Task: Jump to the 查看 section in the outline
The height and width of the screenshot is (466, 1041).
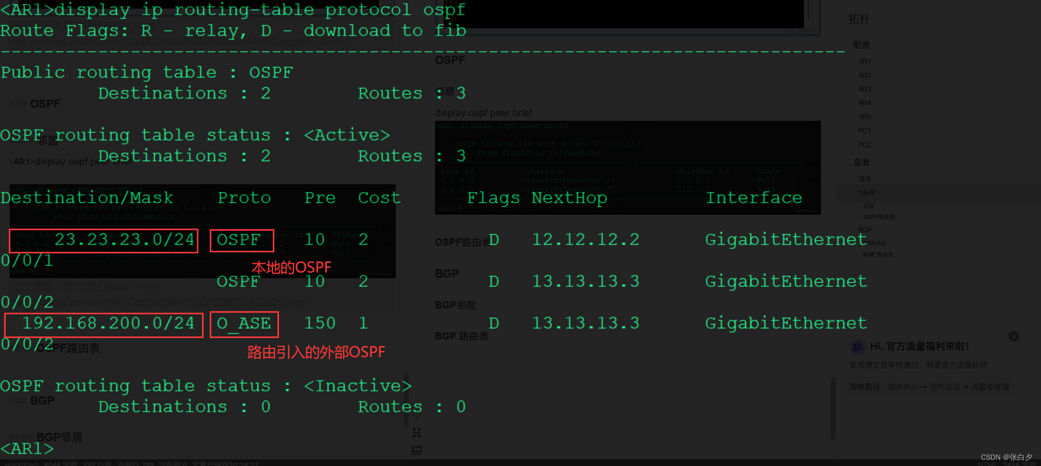Action: coord(861,163)
